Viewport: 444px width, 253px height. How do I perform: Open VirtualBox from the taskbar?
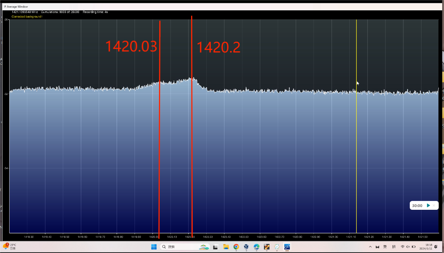pos(246,247)
